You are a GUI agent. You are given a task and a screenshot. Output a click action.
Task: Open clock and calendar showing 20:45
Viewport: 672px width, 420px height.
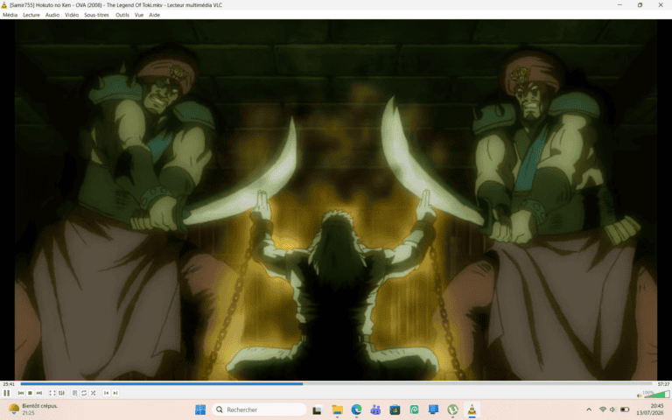pos(651,409)
